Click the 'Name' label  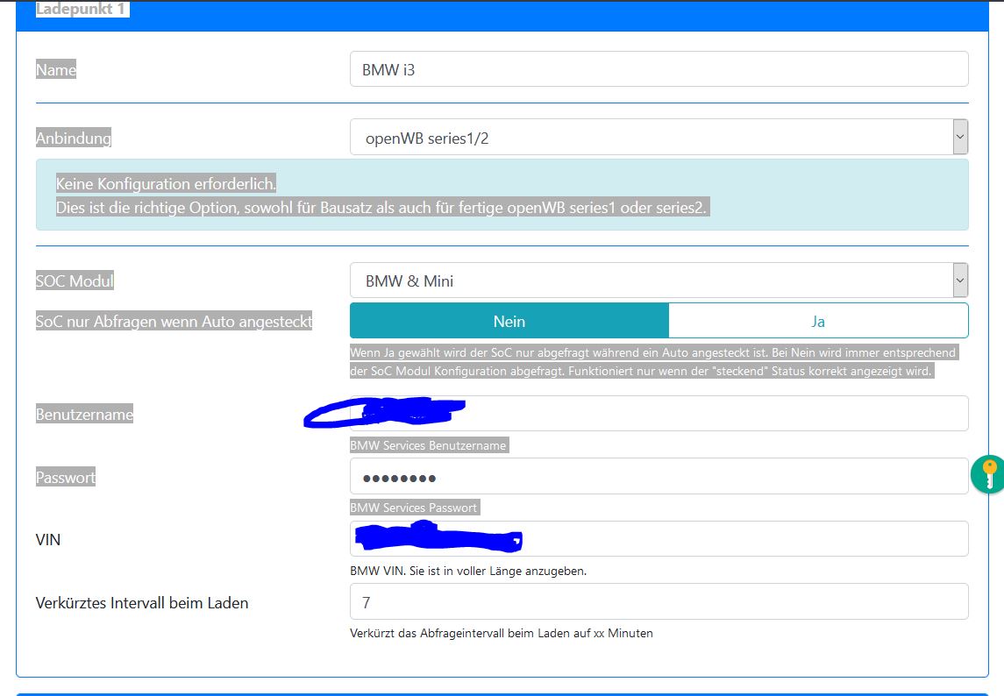(x=56, y=70)
